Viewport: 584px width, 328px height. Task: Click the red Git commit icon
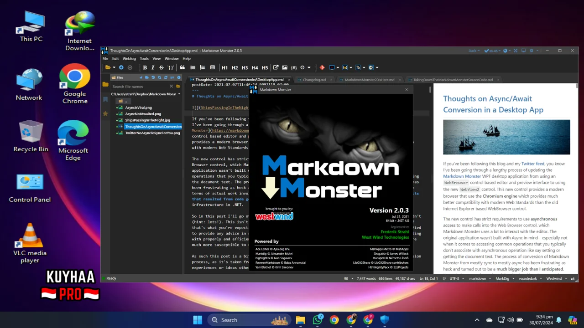point(322,67)
